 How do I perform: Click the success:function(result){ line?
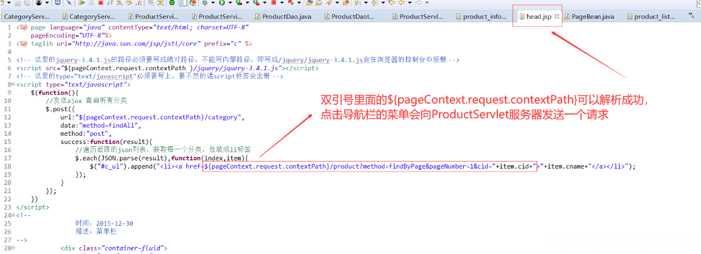[107, 142]
